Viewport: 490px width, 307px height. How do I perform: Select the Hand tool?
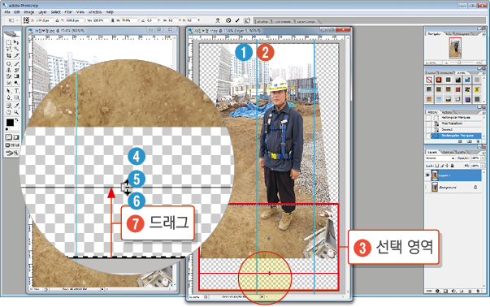[8, 112]
